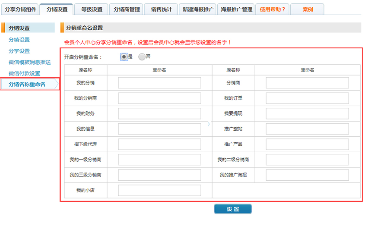Click the 分销重命名设置 section heading
The width and height of the screenshot is (365, 226).
pos(84,28)
